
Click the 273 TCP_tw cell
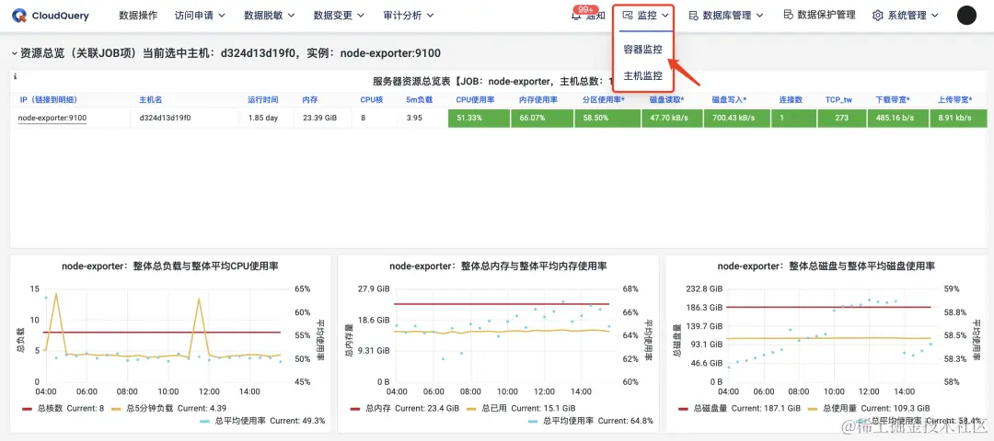click(841, 119)
